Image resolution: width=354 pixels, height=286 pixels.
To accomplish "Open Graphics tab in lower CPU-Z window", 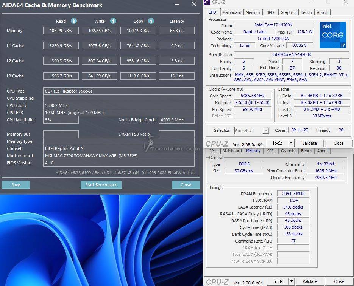I will click(x=289, y=151).
